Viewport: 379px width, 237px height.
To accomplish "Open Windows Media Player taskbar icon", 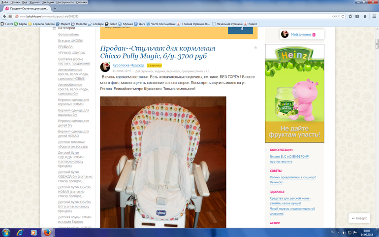I will click(x=33, y=233).
